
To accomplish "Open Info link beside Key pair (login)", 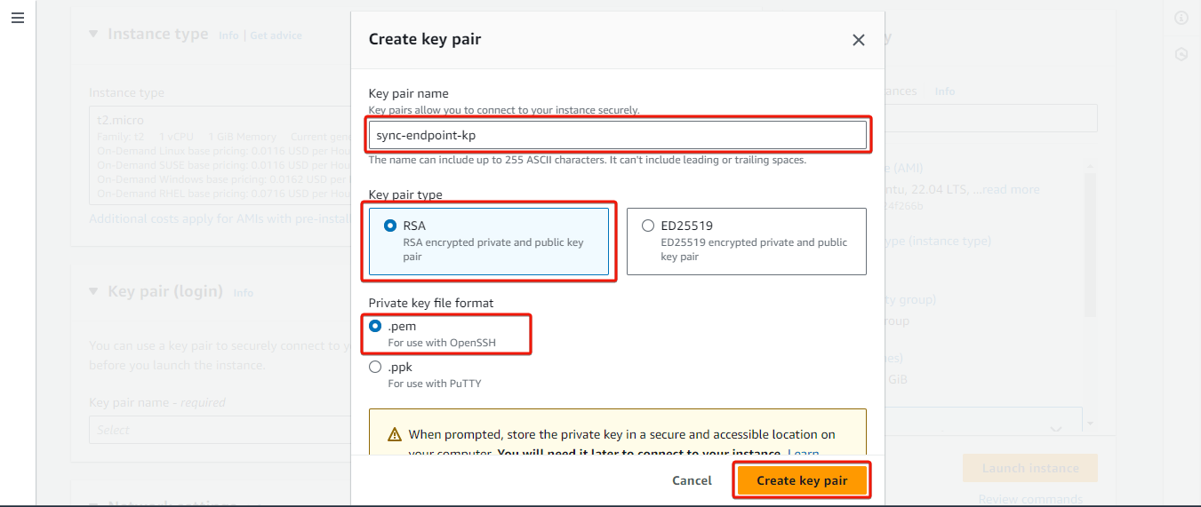I will tap(243, 293).
